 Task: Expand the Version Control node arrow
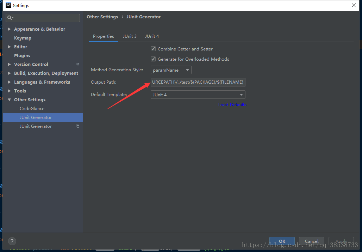9,64
